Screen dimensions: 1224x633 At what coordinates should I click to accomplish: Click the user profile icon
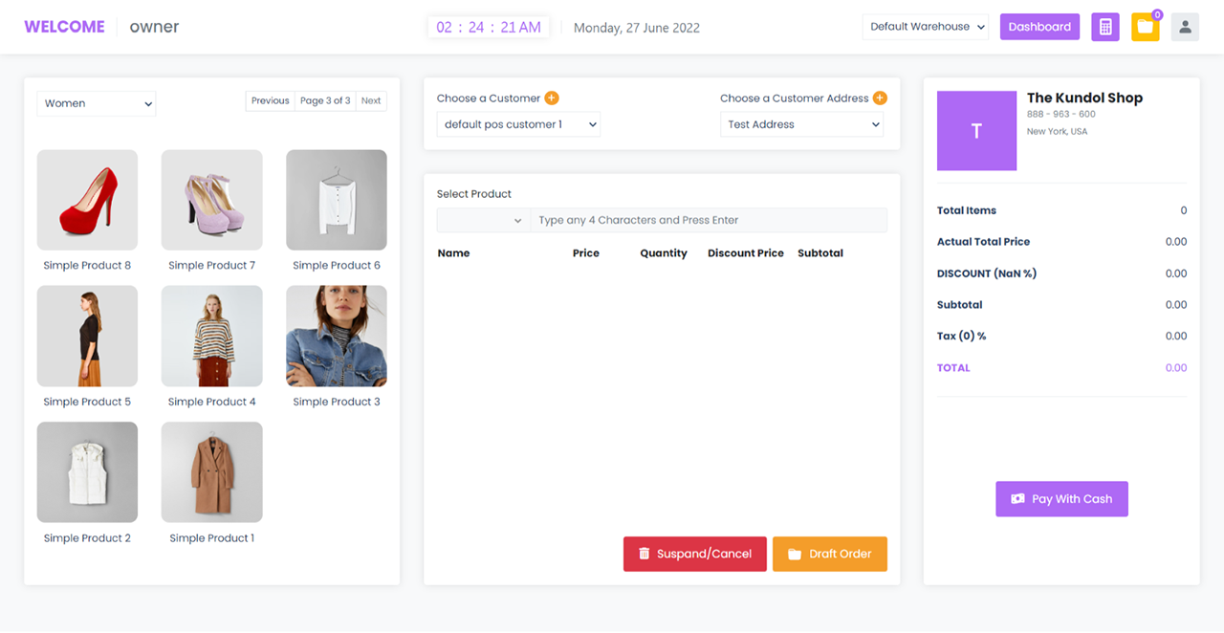[1185, 26]
